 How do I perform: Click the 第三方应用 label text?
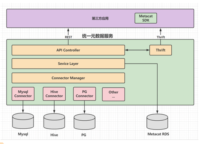100,18
